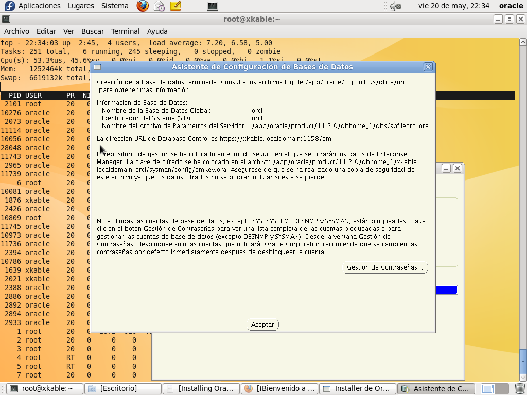Click the PID 1876 xkable row in top
Screen dimensions: 527x395
[x=45, y=200]
